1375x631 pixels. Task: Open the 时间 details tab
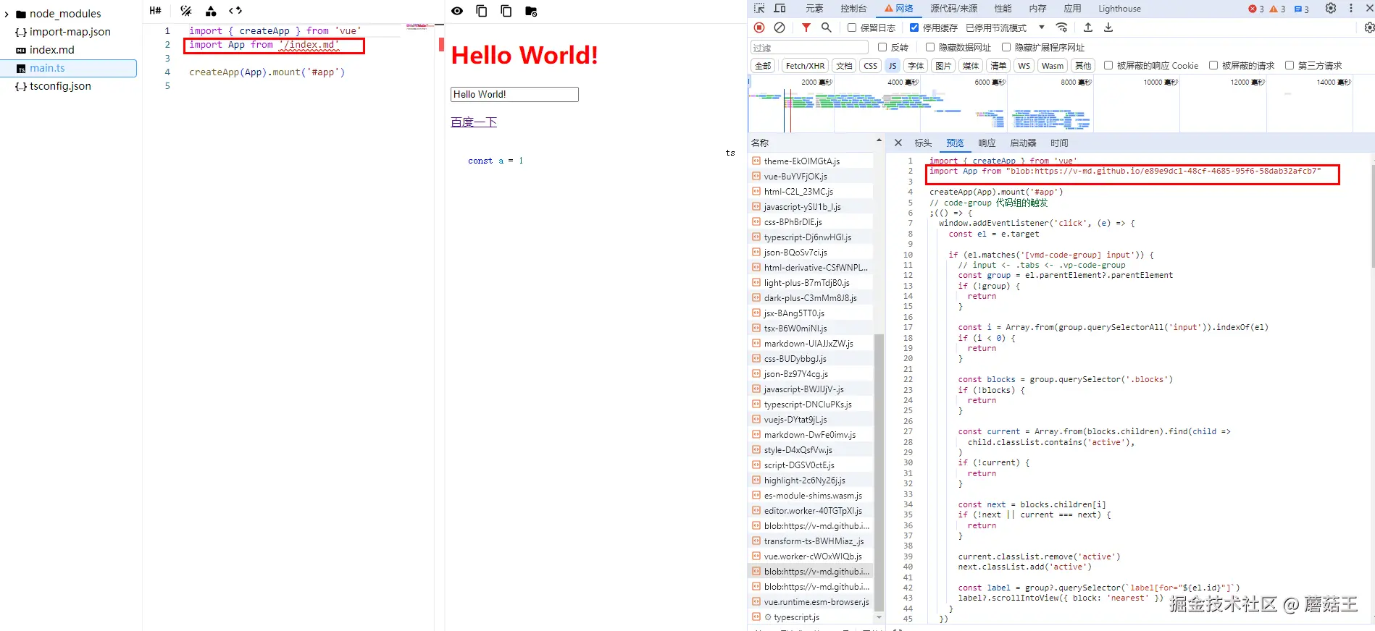(x=1059, y=143)
